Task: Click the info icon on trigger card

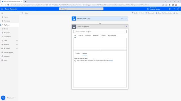Action: [122, 19]
